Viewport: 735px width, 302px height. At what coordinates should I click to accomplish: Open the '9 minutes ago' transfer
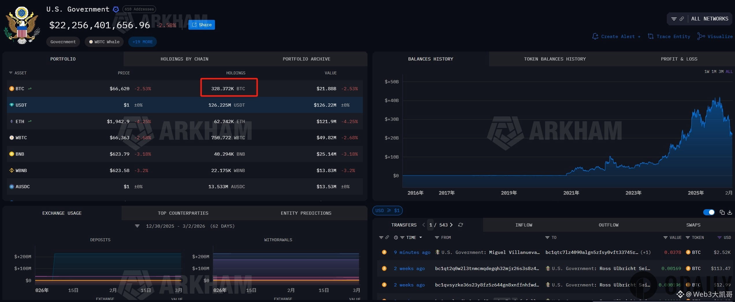412,252
